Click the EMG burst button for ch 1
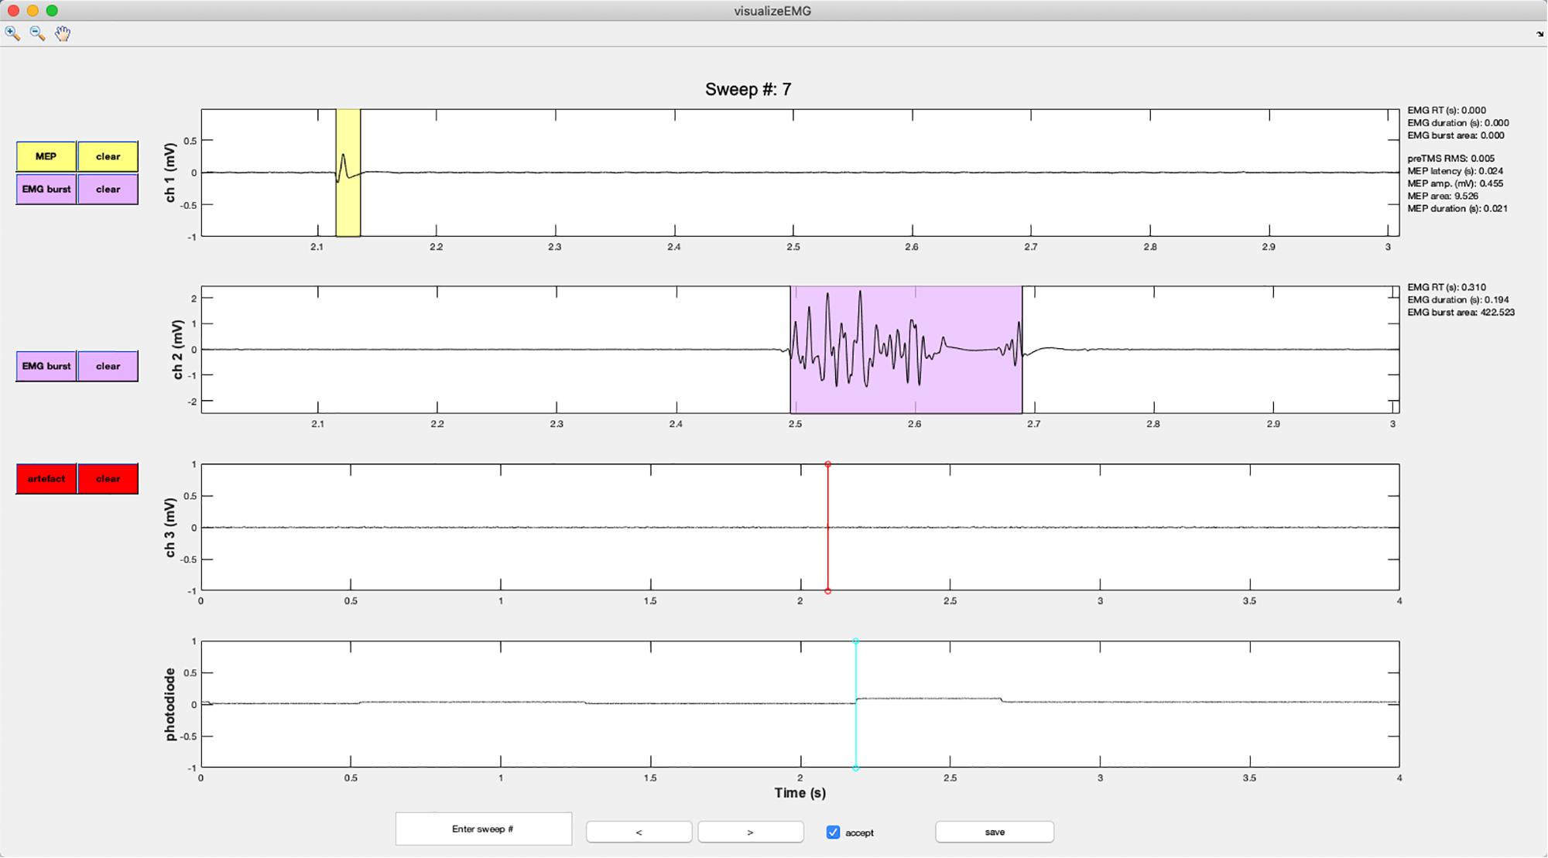The width and height of the screenshot is (1548, 858). (46, 190)
